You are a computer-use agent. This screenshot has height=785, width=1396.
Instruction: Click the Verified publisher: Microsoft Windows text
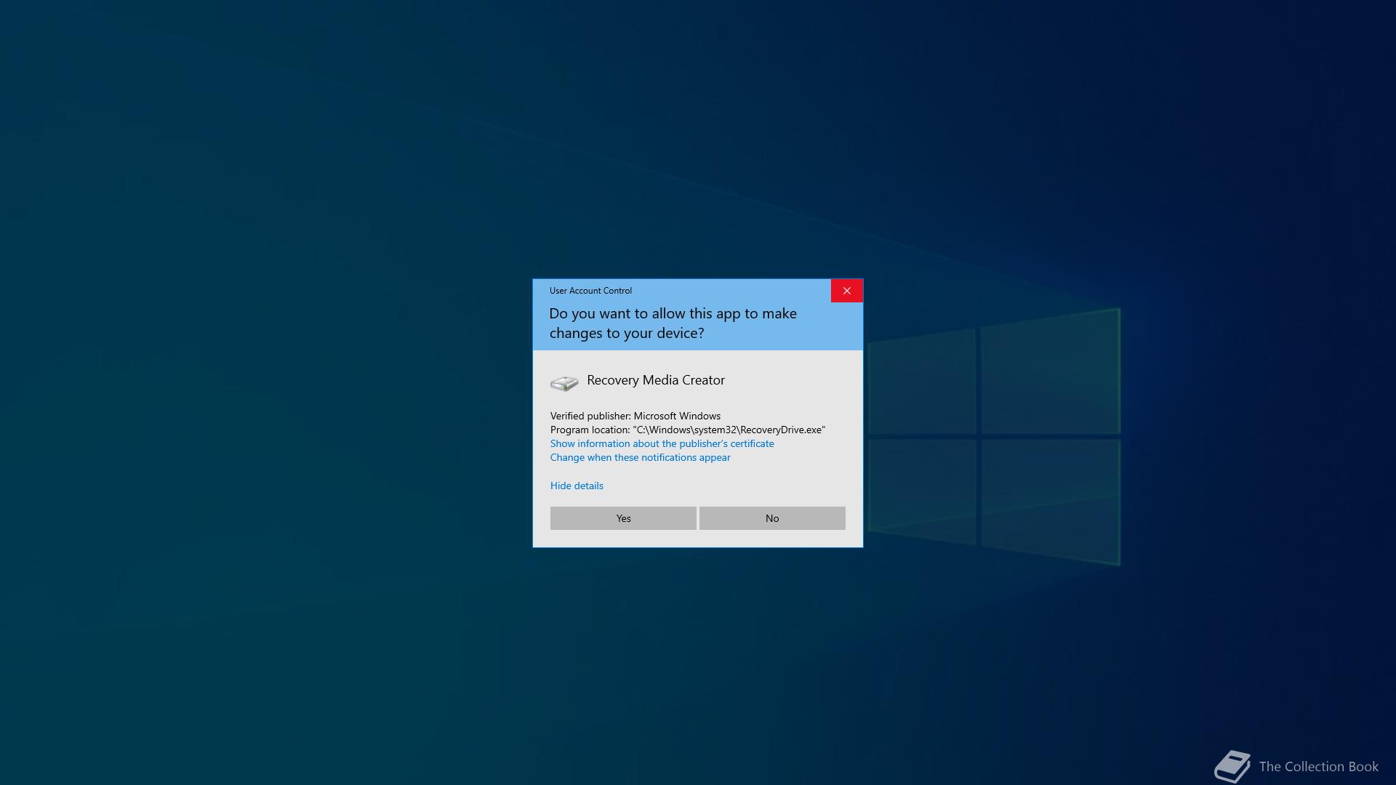(x=635, y=416)
